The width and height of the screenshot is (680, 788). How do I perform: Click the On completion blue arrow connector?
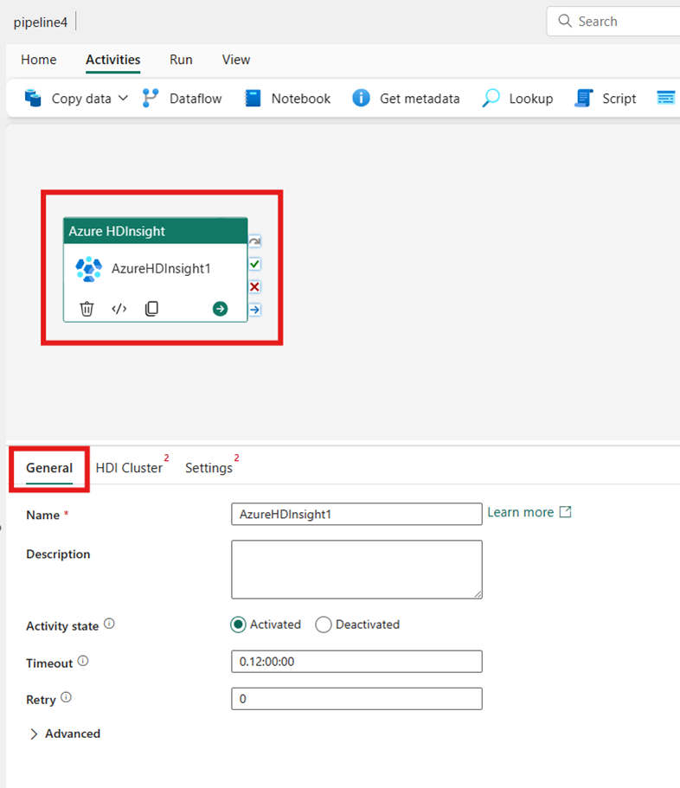[x=255, y=309]
